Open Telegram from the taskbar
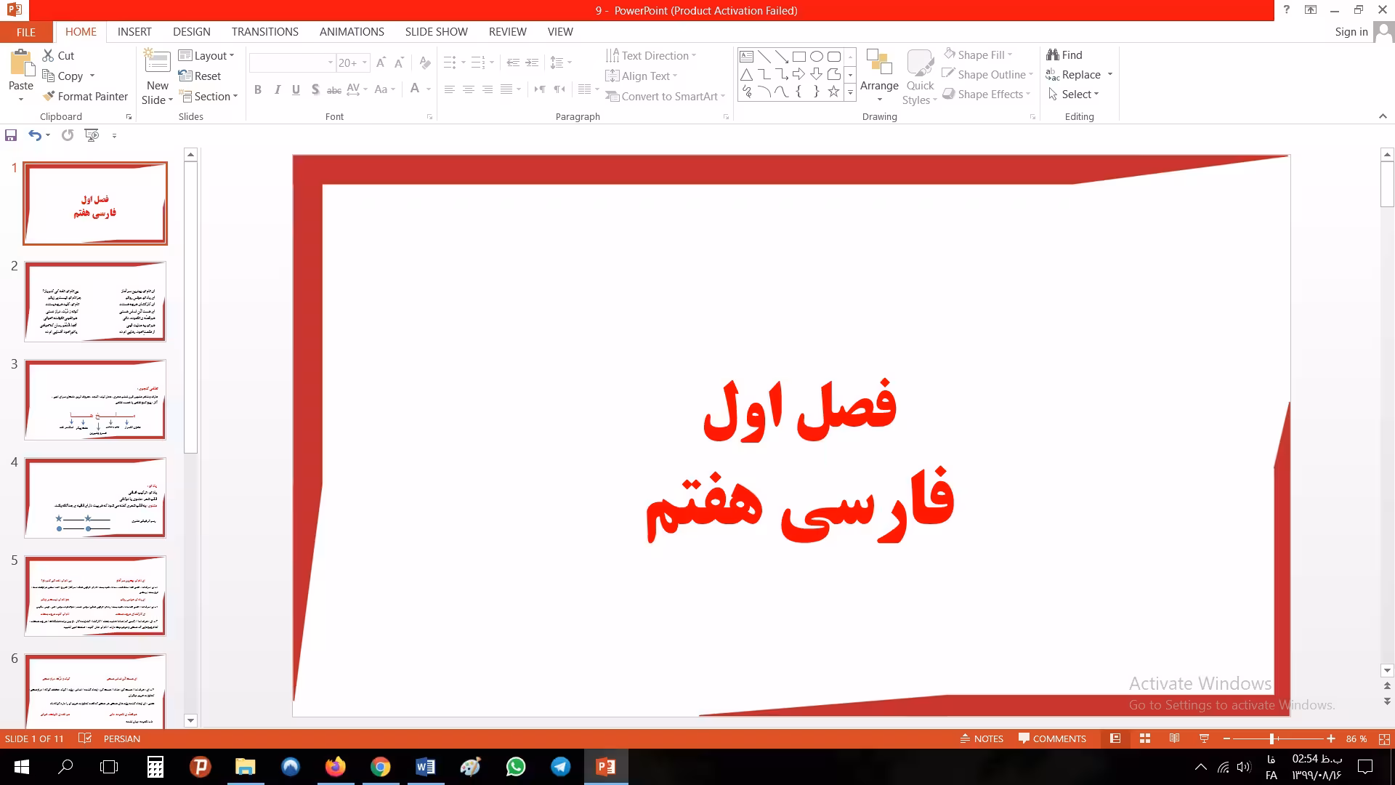This screenshot has height=785, width=1395. pos(560,767)
